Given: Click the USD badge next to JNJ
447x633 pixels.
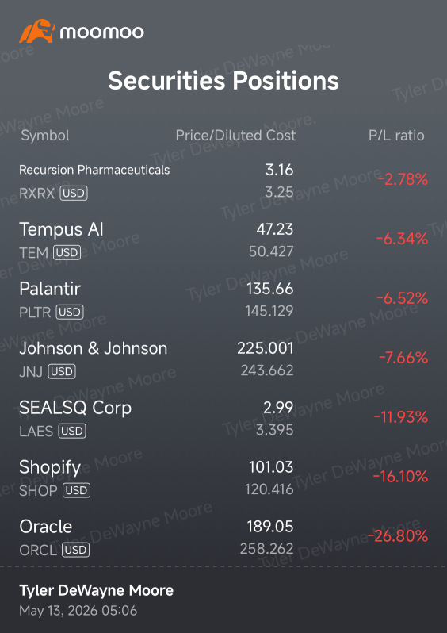Looking at the screenshot, I should point(62,372).
